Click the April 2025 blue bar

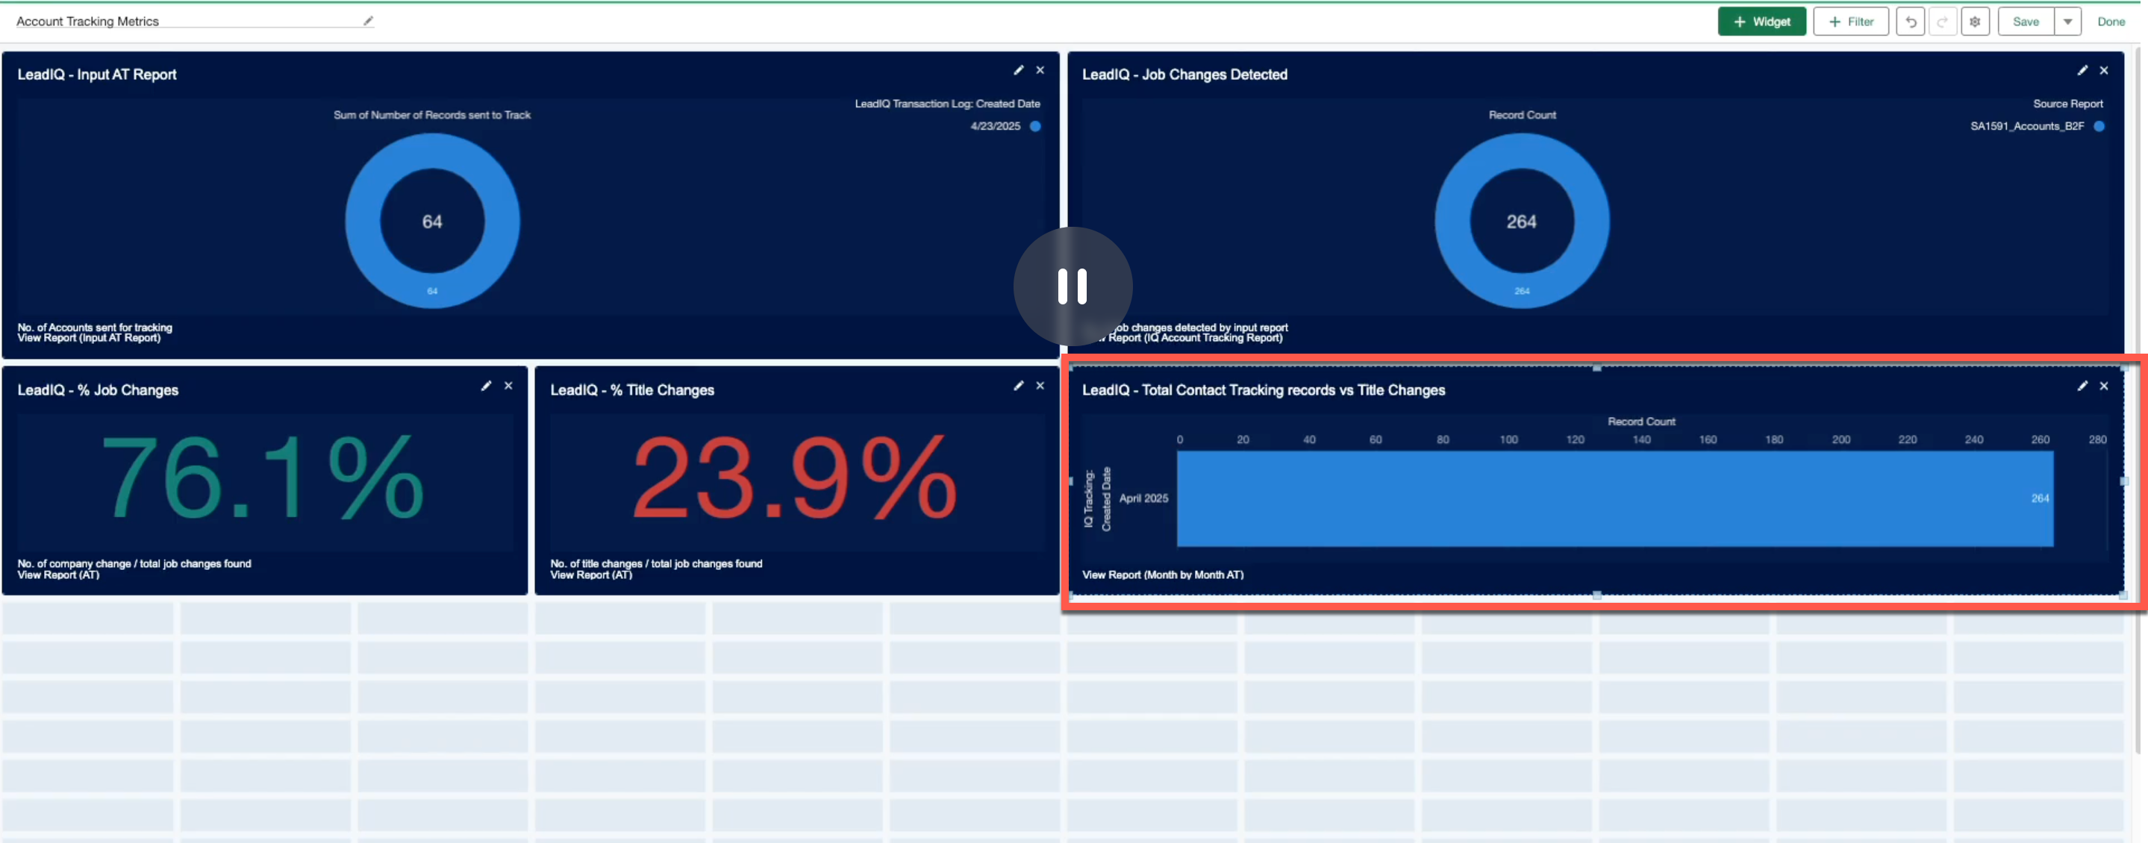click(x=1614, y=498)
